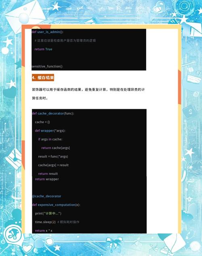Click the line 'sensitive_function()'

[x=47, y=66]
